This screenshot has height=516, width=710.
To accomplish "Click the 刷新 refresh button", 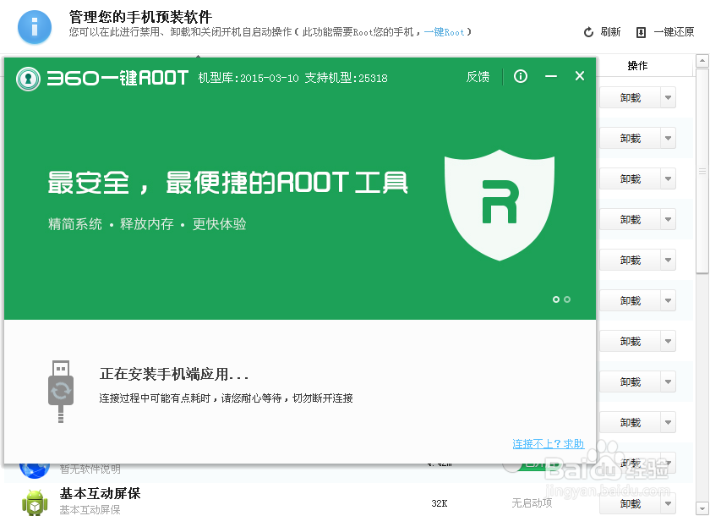I will coord(602,32).
